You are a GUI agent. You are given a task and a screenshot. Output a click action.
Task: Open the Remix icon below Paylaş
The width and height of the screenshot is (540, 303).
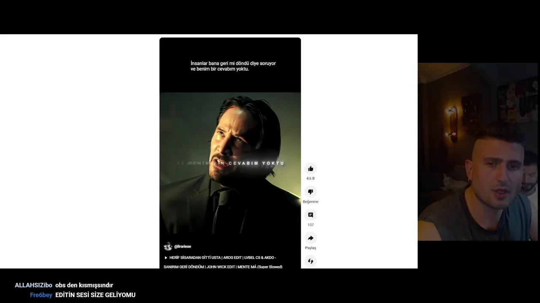pyautogui.click(x=310, y=261)
